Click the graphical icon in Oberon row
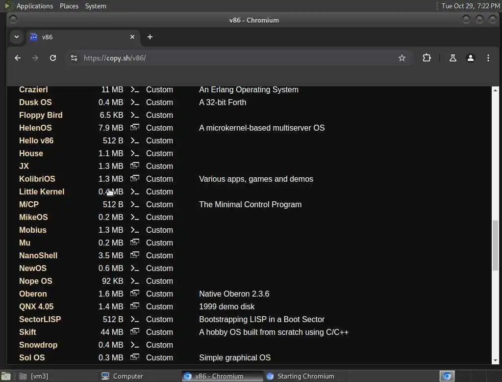Viewport: 502px width, 382px height. pyautogui.click(x=135, y=293)
